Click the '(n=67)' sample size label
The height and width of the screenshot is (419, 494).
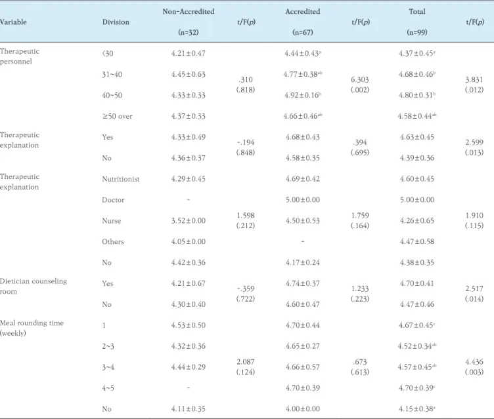click(303, 32)
